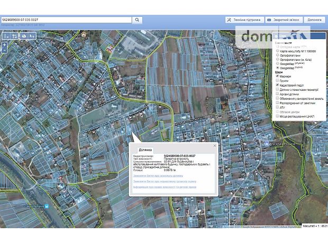Toggle the Маркери layer checkbox

(x=277, y=76)
